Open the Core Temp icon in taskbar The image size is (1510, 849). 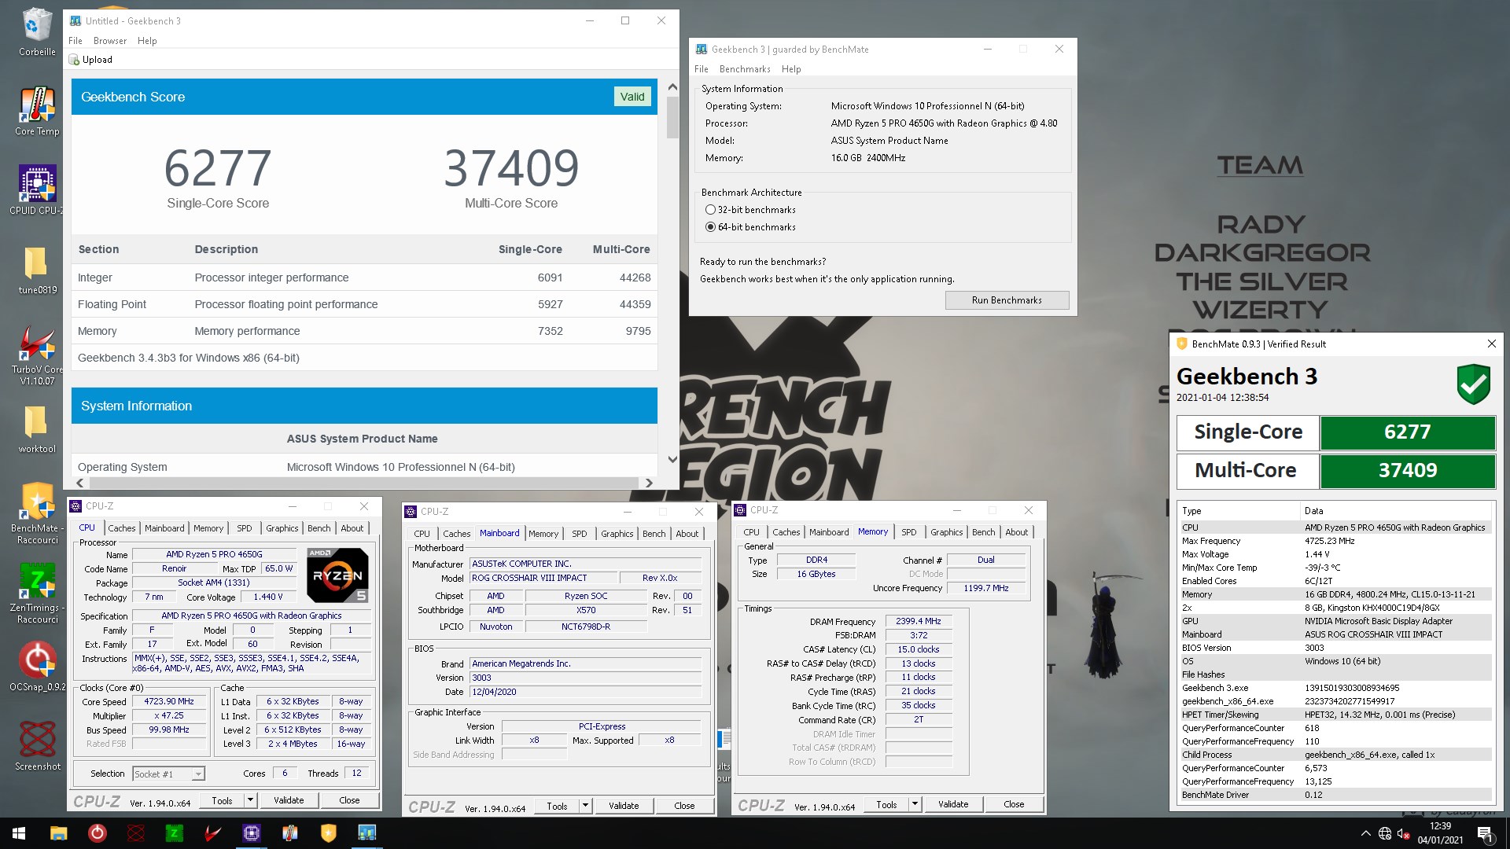289,833
